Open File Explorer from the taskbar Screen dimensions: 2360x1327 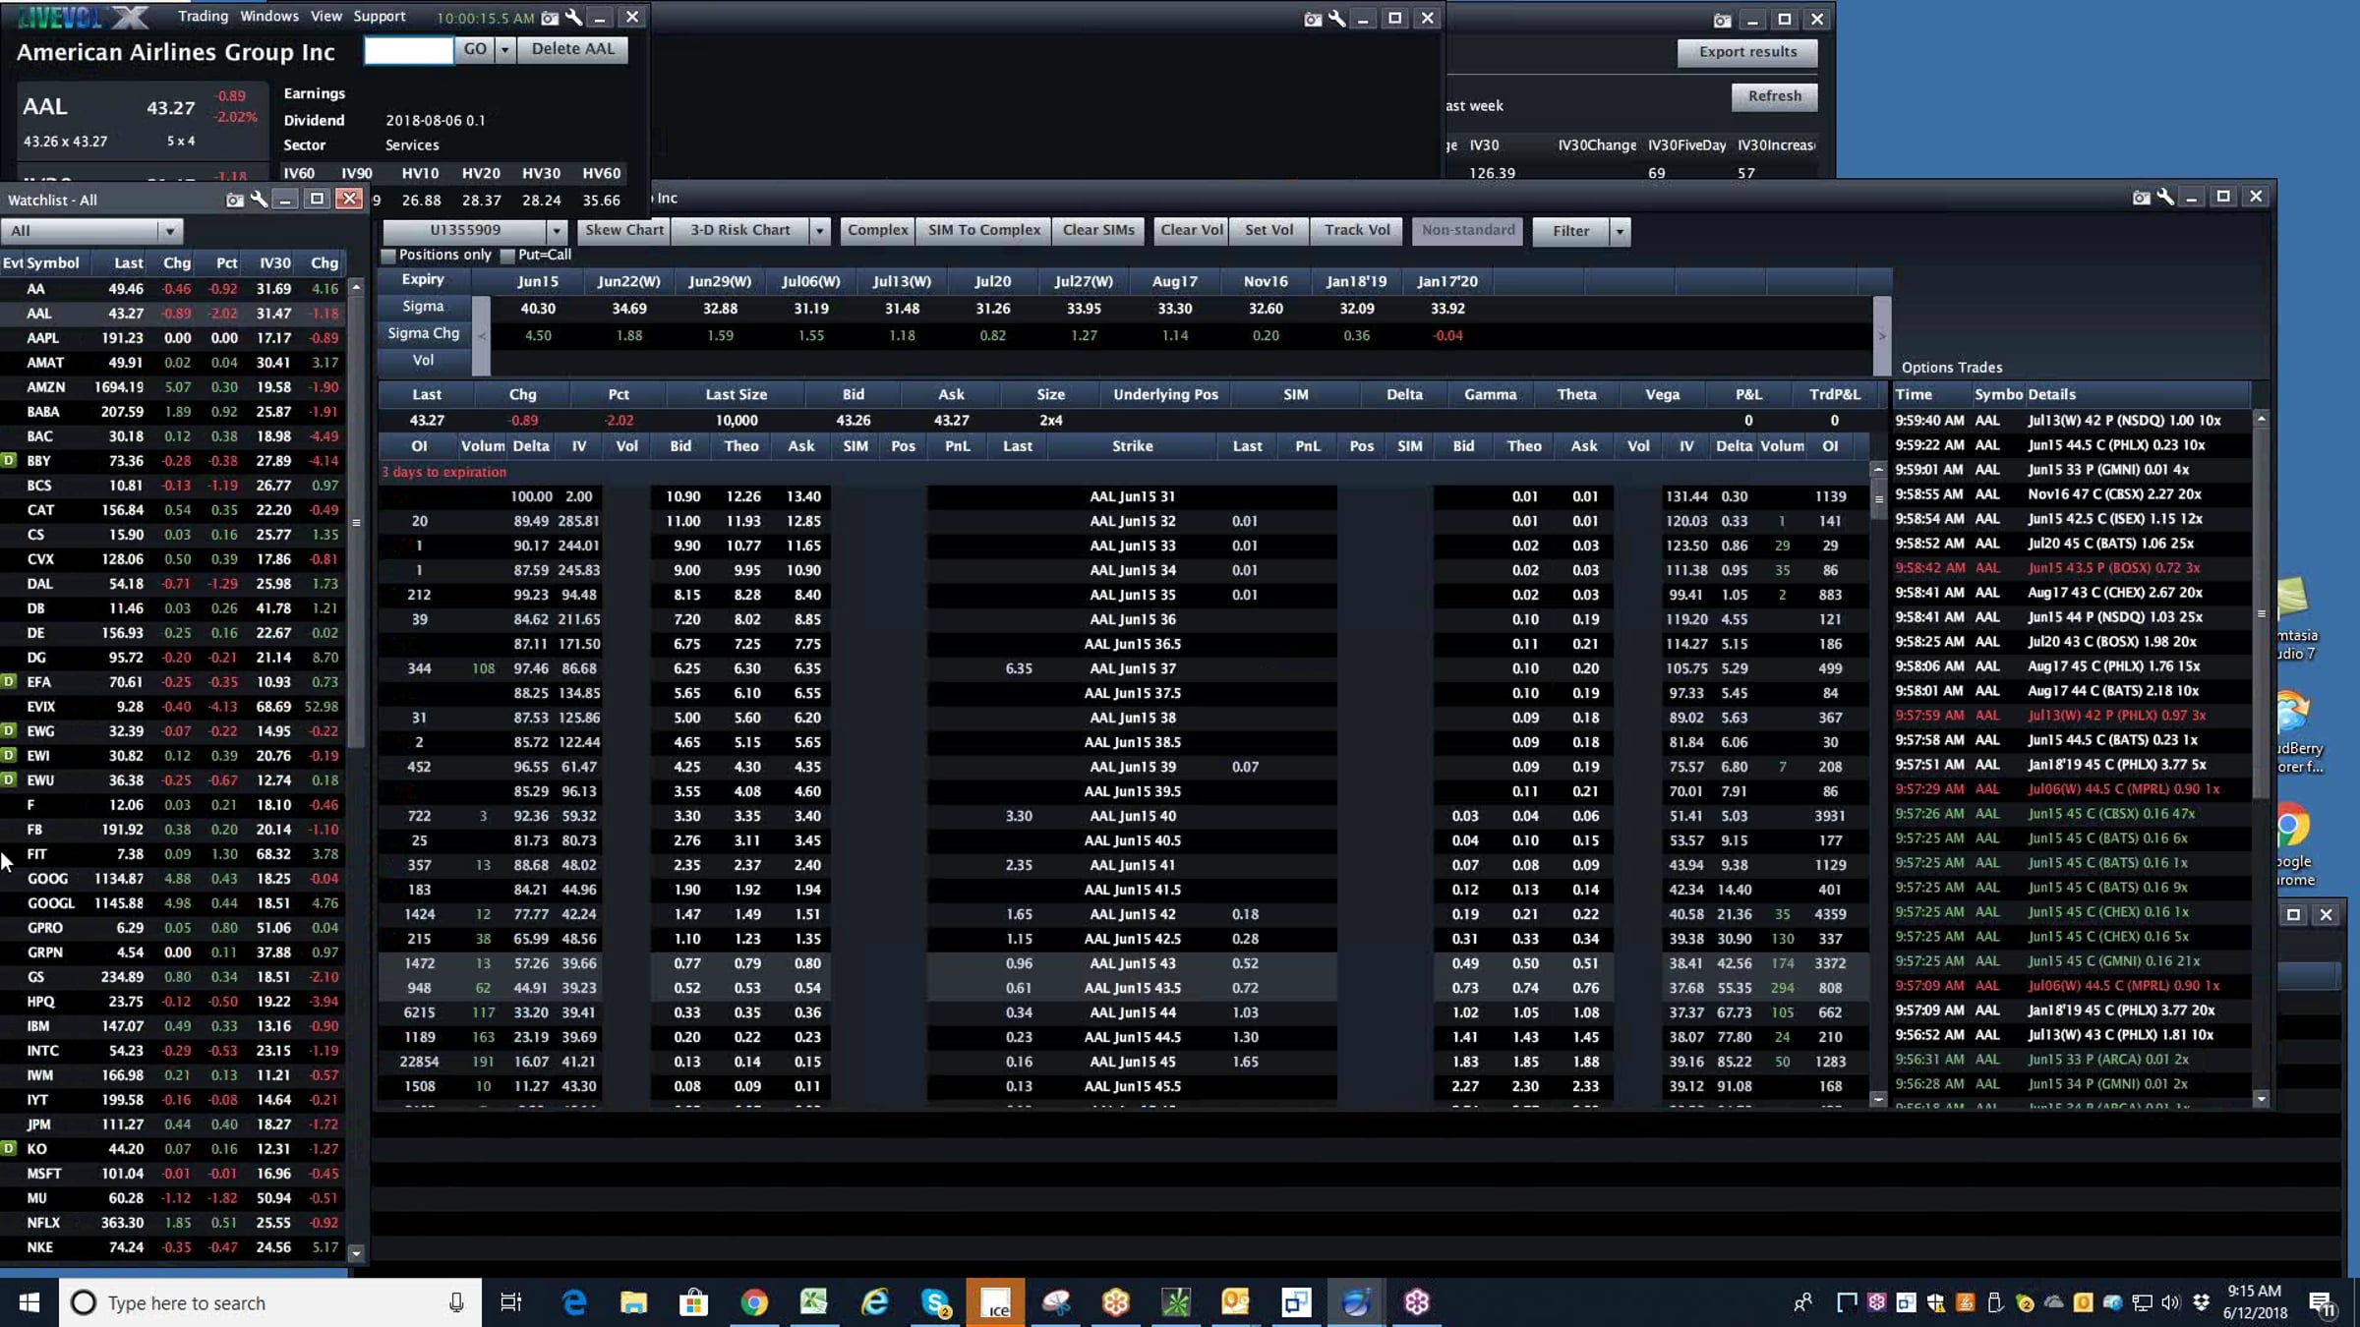tap(634, 1302)
